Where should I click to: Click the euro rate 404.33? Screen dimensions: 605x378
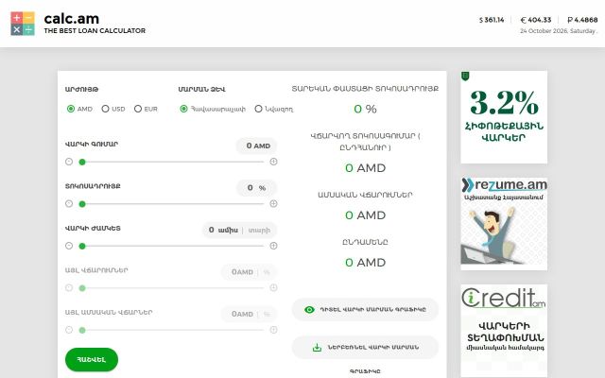536,20
